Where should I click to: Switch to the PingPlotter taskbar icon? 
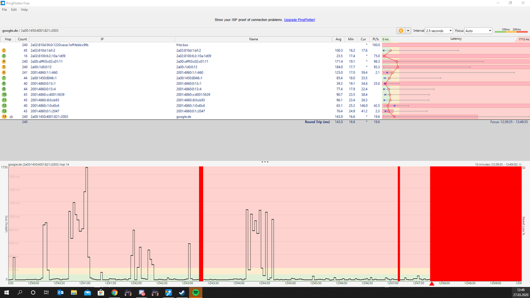[x=169, y=293]
